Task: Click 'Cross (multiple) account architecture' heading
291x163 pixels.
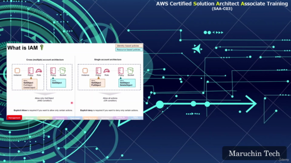Action: (x=45, y=60)
